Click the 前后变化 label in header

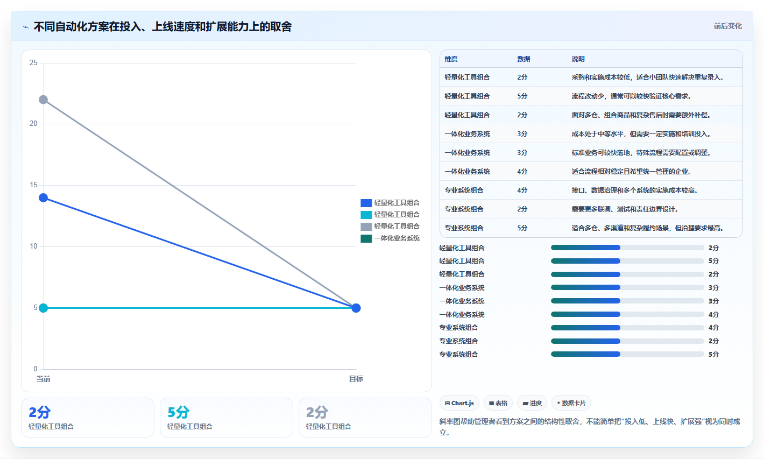[728, 26]
